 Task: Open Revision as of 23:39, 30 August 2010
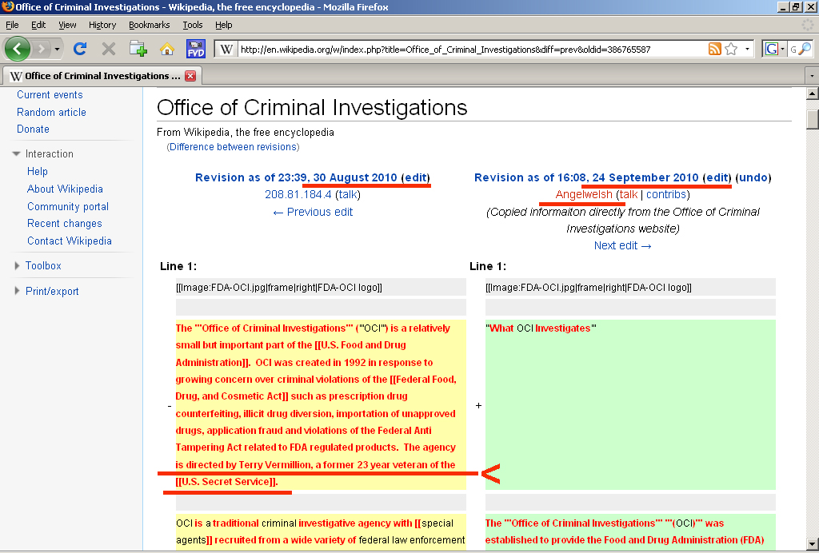pos(296,177)
